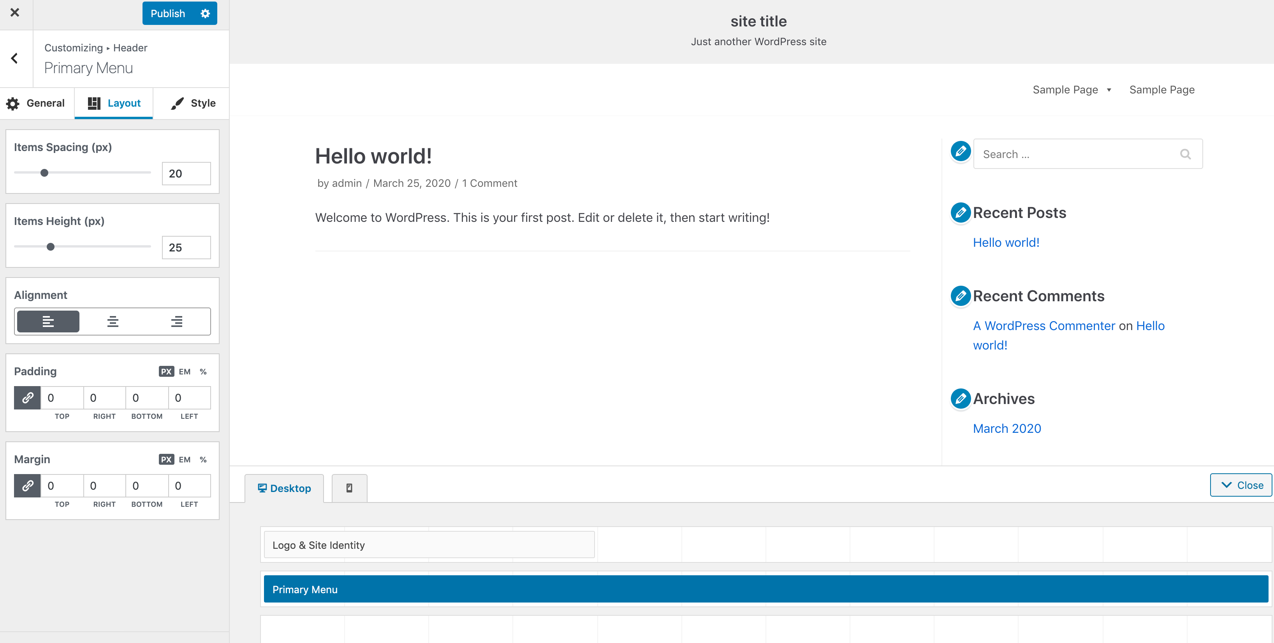Image resolution: width=1274 pixels, height=643 pixels.
Task: Edit the Archives widget via its pencil icon
Action: tap(961, 399)
